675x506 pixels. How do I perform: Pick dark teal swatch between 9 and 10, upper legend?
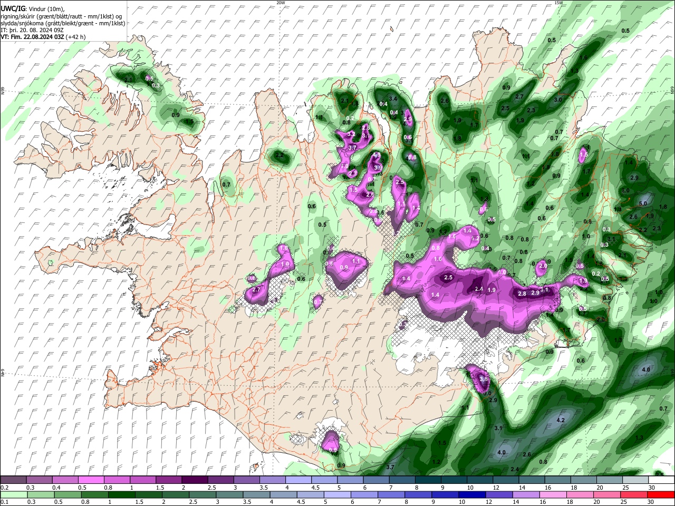455,480
